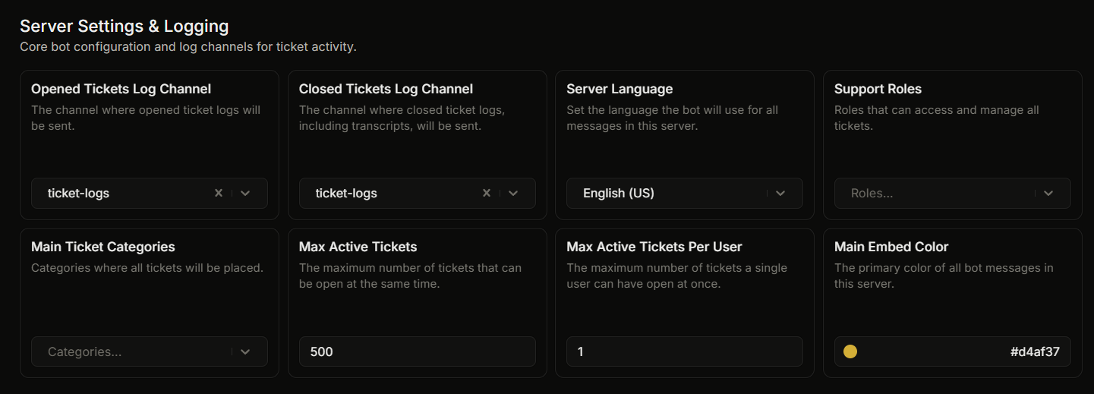This screenshot has width=1094, height=394.
Task: Open the gold Main Embed Color swatch
Action: 850,351
